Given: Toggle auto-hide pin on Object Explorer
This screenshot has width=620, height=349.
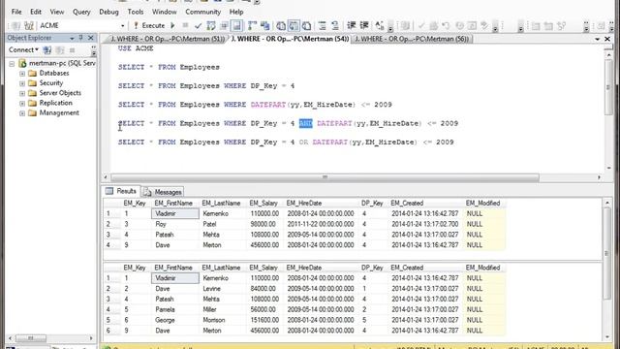Looking at the screenshot, I should click(x=80, y=38).
